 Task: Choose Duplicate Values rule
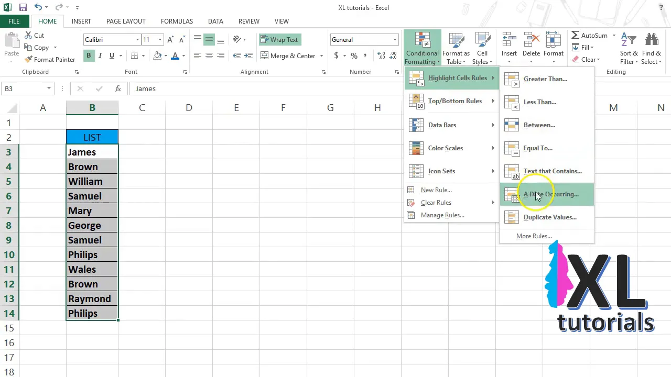pyautogui.click(x=547, y=217)
